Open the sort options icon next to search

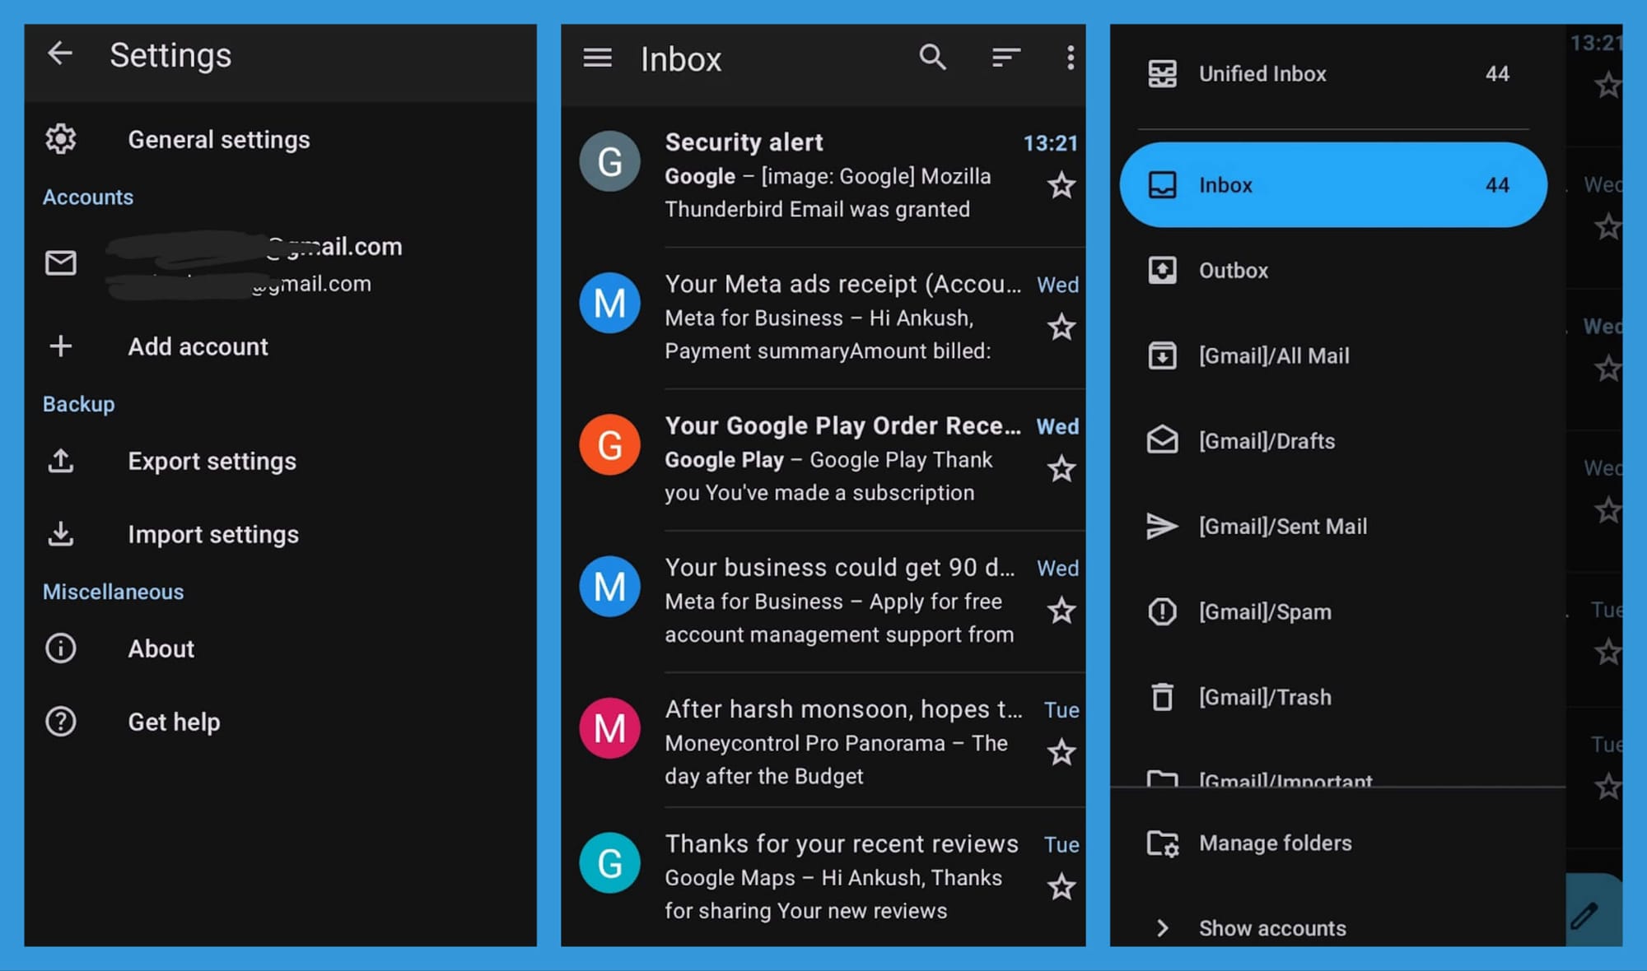pyautogui.click(x=1005, y=58)
